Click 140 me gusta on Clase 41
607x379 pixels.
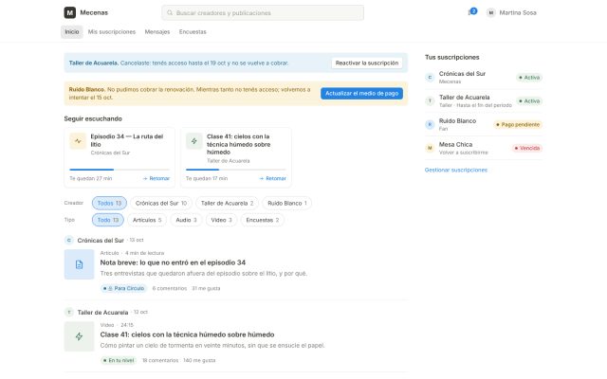tap(199, 360)
